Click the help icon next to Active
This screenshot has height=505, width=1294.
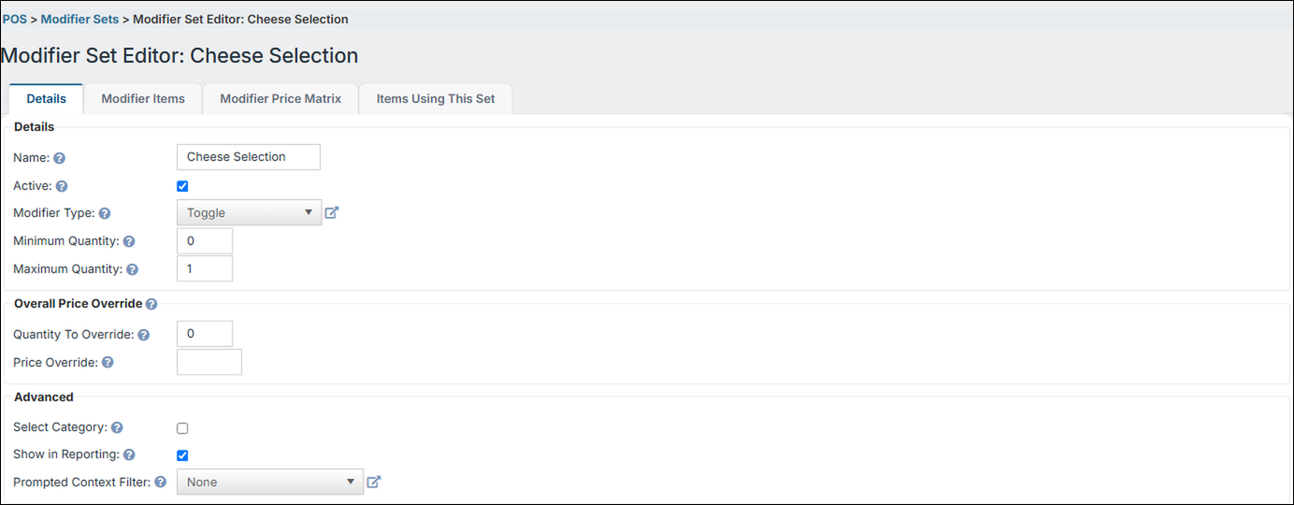pyautogui.click(x=62, y=186)
